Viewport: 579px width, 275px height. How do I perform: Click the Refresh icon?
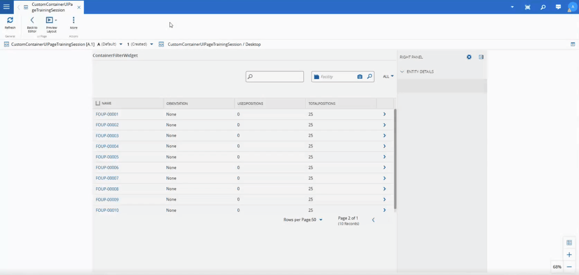pyautogui.click(x=10, y=20)
